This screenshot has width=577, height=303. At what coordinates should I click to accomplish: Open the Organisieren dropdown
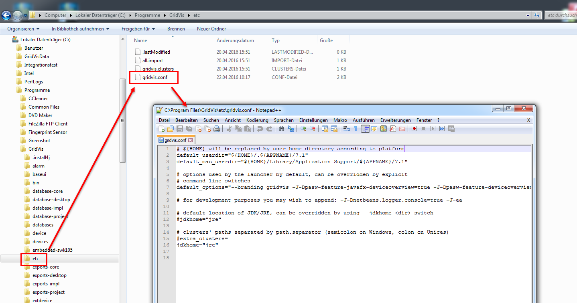(23, 29)
